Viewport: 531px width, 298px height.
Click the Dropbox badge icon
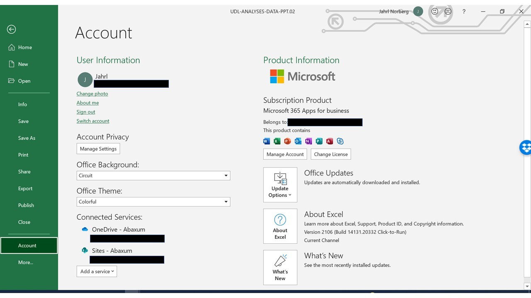[x=526, y=147]
